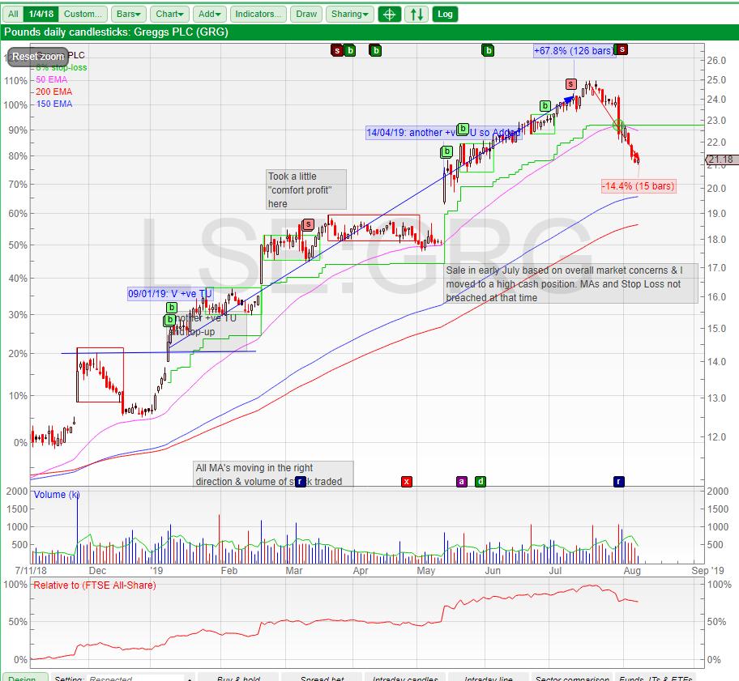Screen dimensions: 739x681
Task: Open the Custom... date range dialog
Action: (83, 14)
